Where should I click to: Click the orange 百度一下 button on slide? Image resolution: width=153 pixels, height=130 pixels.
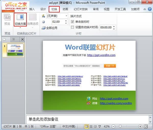(x=110, y=66)
